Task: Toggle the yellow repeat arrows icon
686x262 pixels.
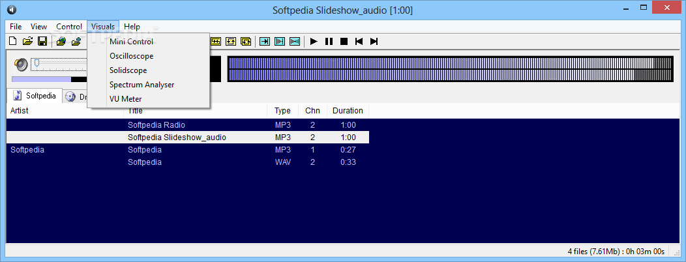Action: [231, 42]
